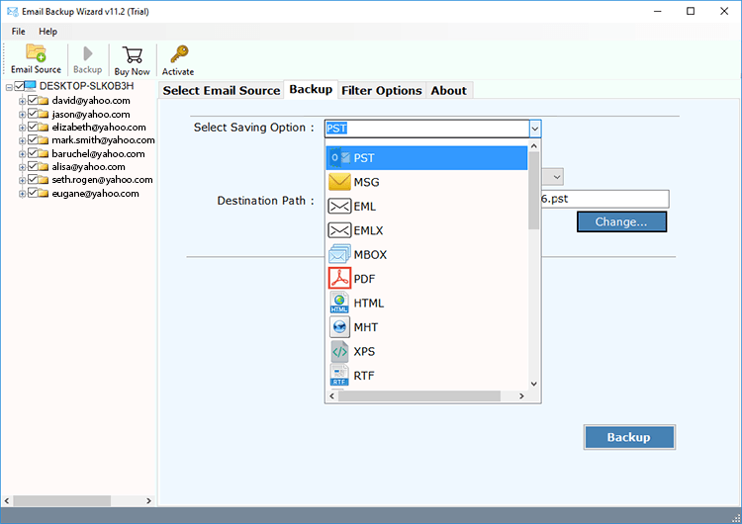
Task: Click the DESKTOP-SLK0B3H computer icon
Action: (x=31, y=86)
